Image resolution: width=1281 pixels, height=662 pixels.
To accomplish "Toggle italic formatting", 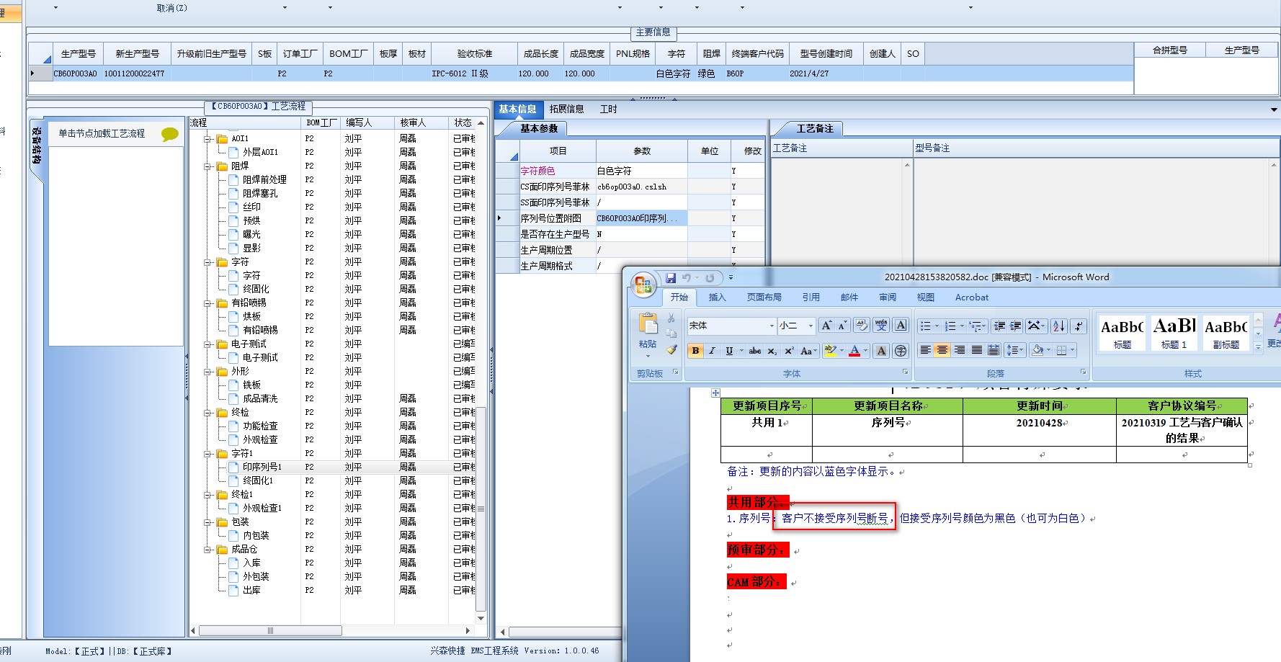I will pos(712,351).
